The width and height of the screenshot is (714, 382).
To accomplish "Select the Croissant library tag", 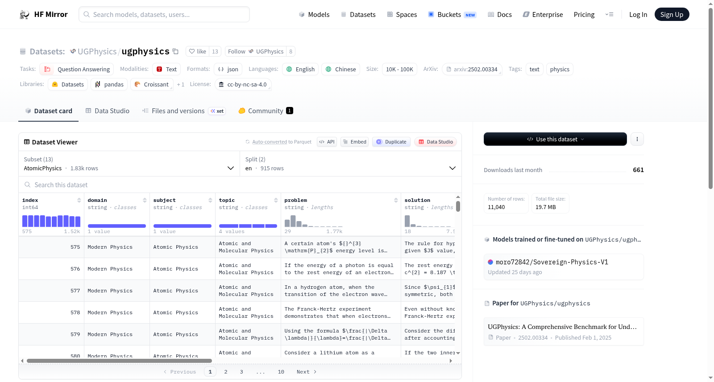I will (152, 85).
